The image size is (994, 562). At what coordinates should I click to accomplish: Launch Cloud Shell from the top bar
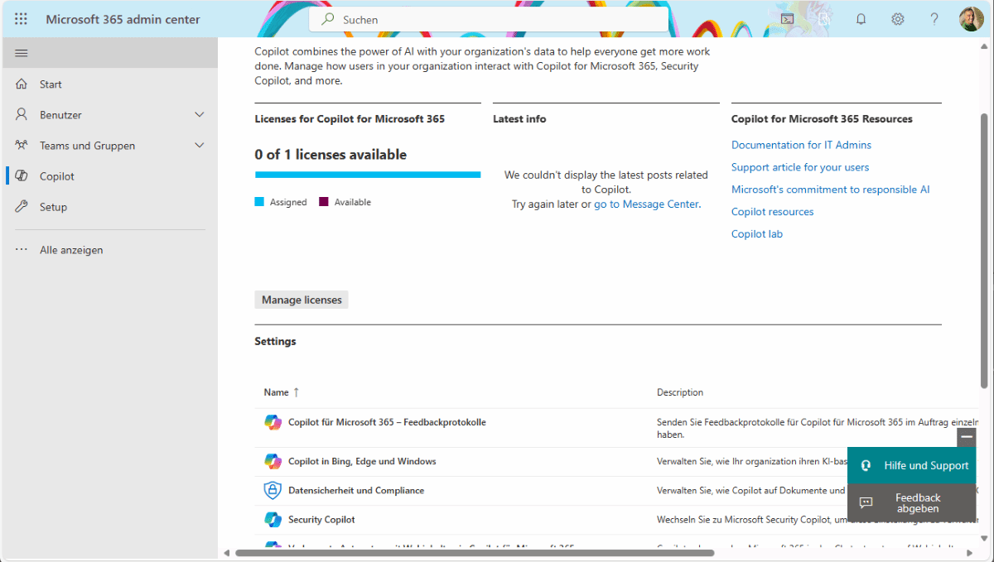pos(787,18)
